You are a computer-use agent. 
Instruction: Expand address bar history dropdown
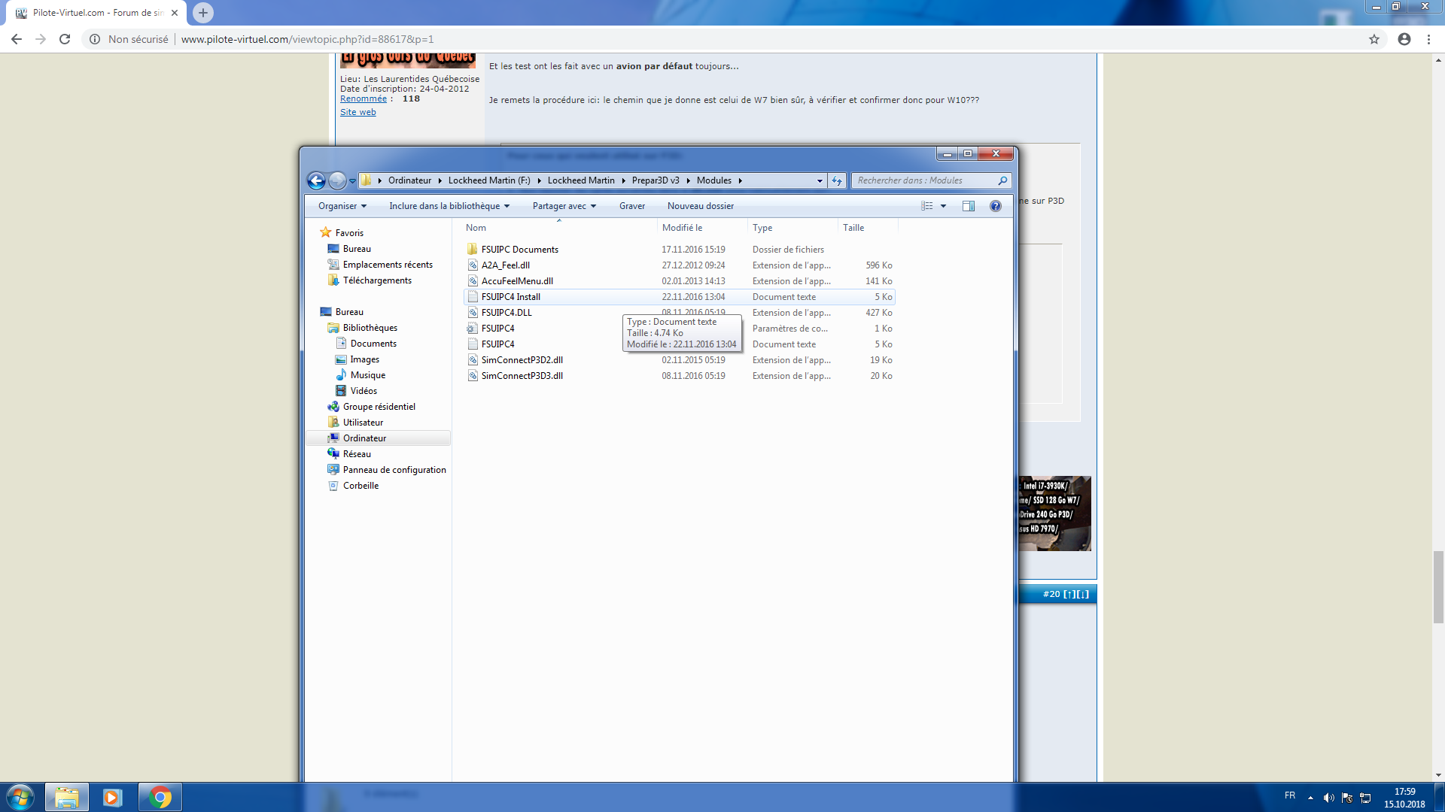820,180
